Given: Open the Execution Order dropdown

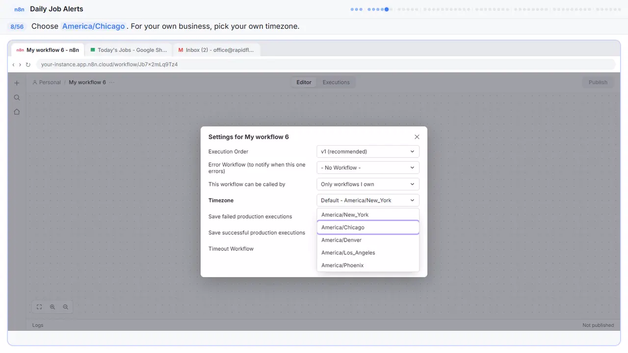Looking at the screenshot, I should [368, 151].
